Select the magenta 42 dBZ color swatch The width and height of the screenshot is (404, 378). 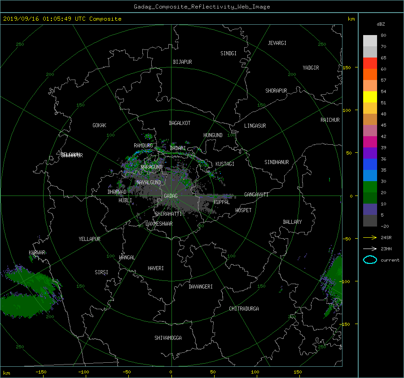370,142
